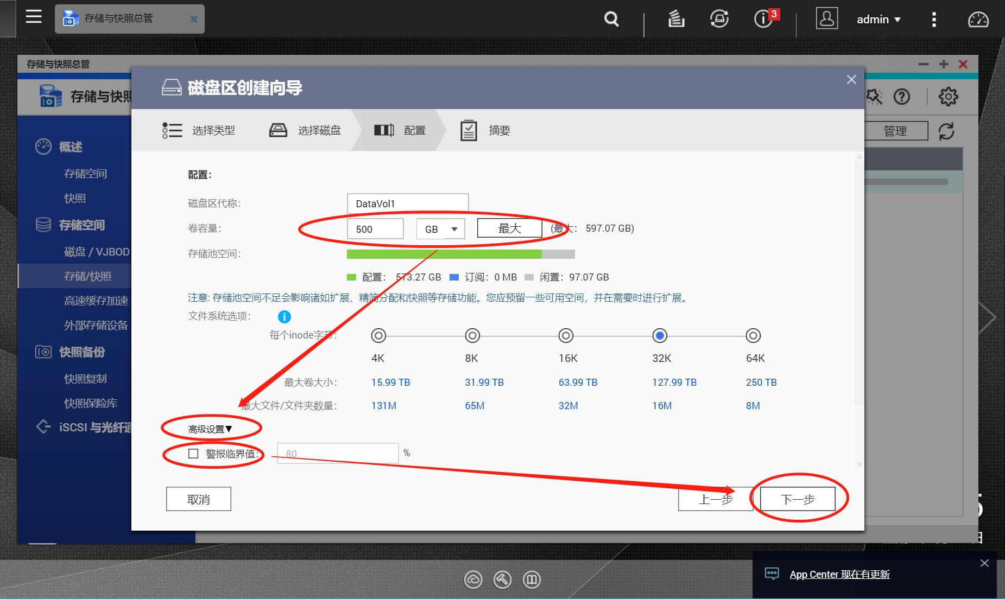Open the GB capacity unit dropdown
Screen dimensions: 1005x599
[x=440, y=228]
